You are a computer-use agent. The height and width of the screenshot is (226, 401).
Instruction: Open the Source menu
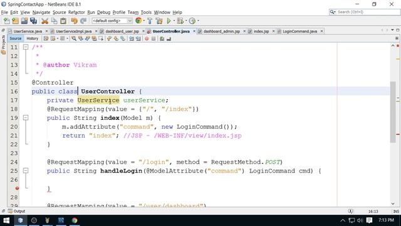[59, 13]
